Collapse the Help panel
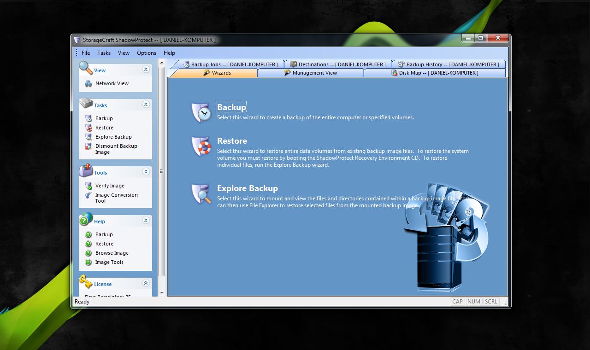Screen dimensions: 590x350 [x=146, y=221]
